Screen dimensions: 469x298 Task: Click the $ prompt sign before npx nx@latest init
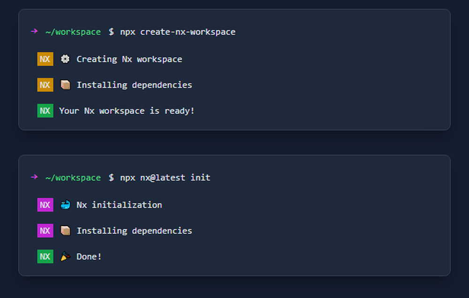111,178
